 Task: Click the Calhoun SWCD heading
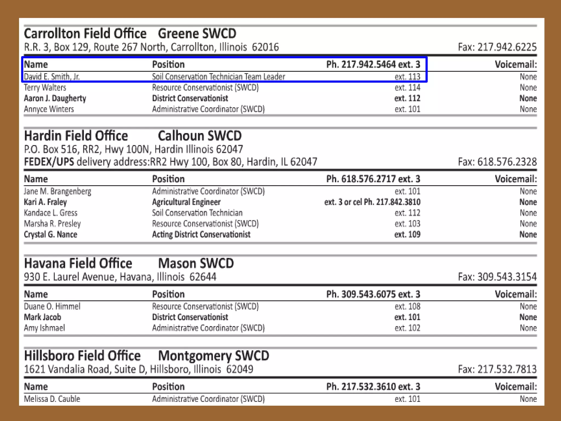[200, 136]
